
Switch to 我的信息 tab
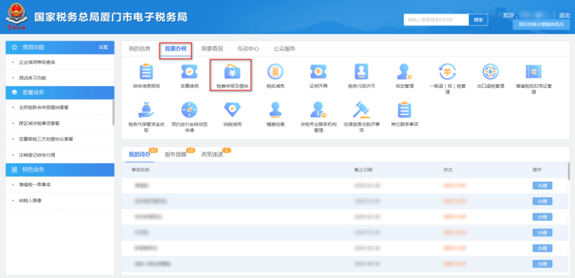click(x=139, y=48)
